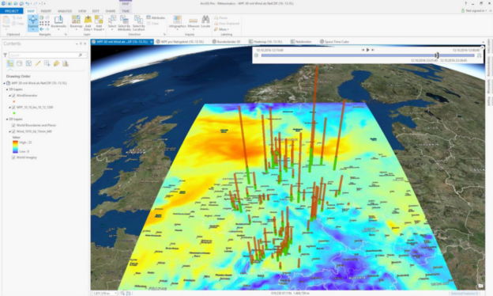Image resolution: width=493 pixels, height=296 pixels.
Task: Collapse the 3D Layers group
Action: click(x=7, y=89)
